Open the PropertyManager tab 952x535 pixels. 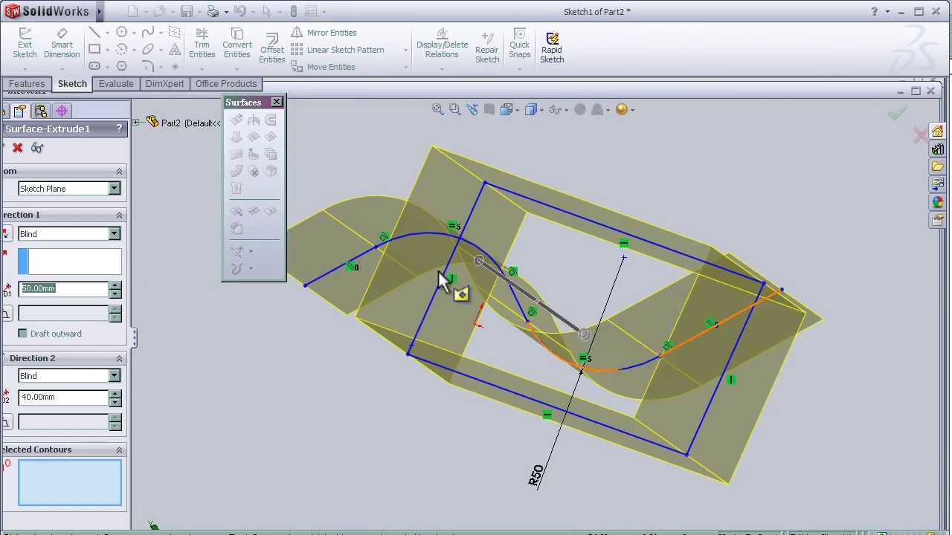(x=20, y=111)
